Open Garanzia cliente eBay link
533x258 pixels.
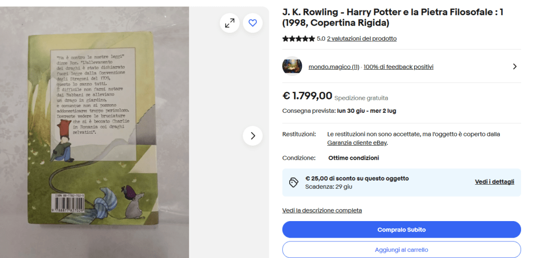click(x=357, y=143)
